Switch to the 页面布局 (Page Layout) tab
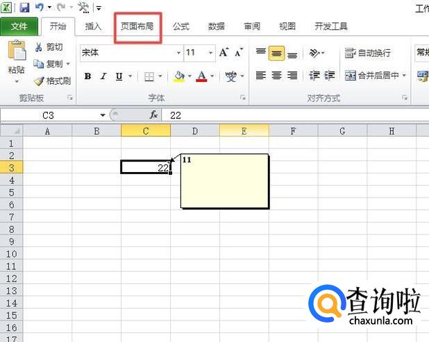 click(137, 26)
